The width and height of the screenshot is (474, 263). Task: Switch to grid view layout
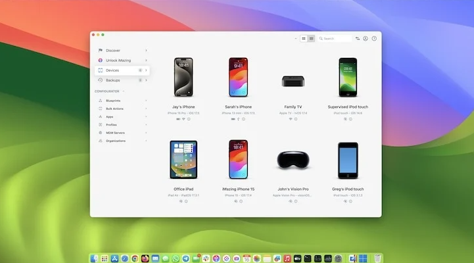pos(304,39)
